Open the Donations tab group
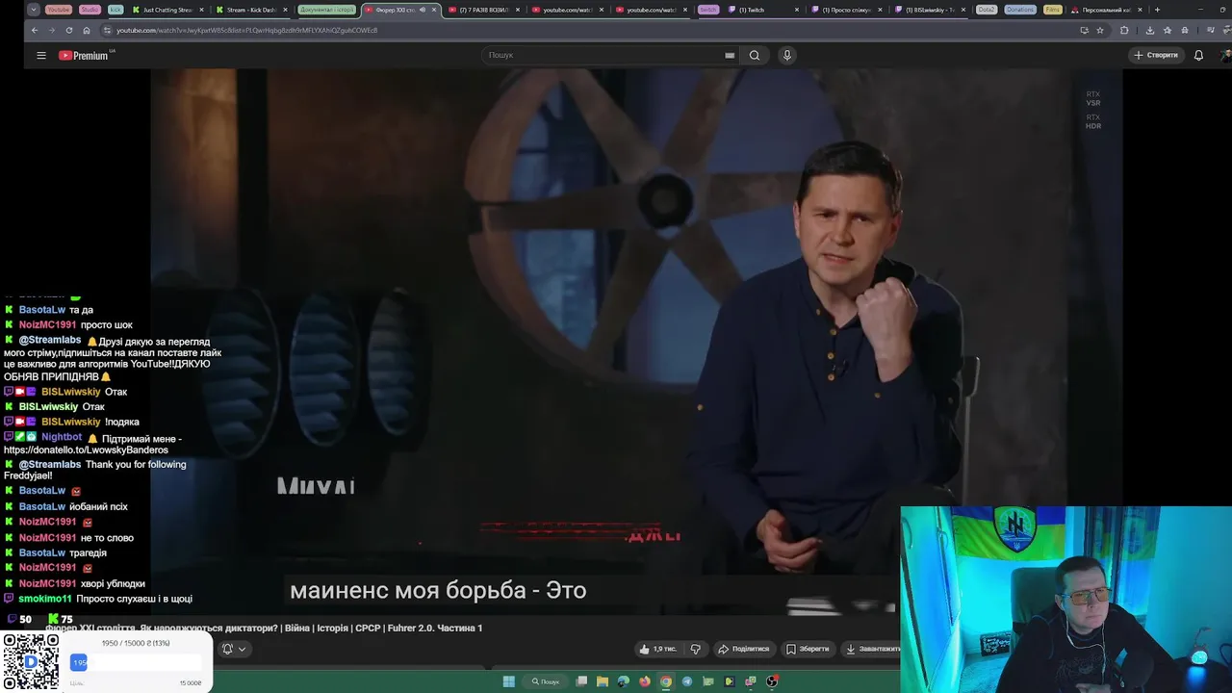This screenshot has width=1232, height=693. coord(1020,10)
